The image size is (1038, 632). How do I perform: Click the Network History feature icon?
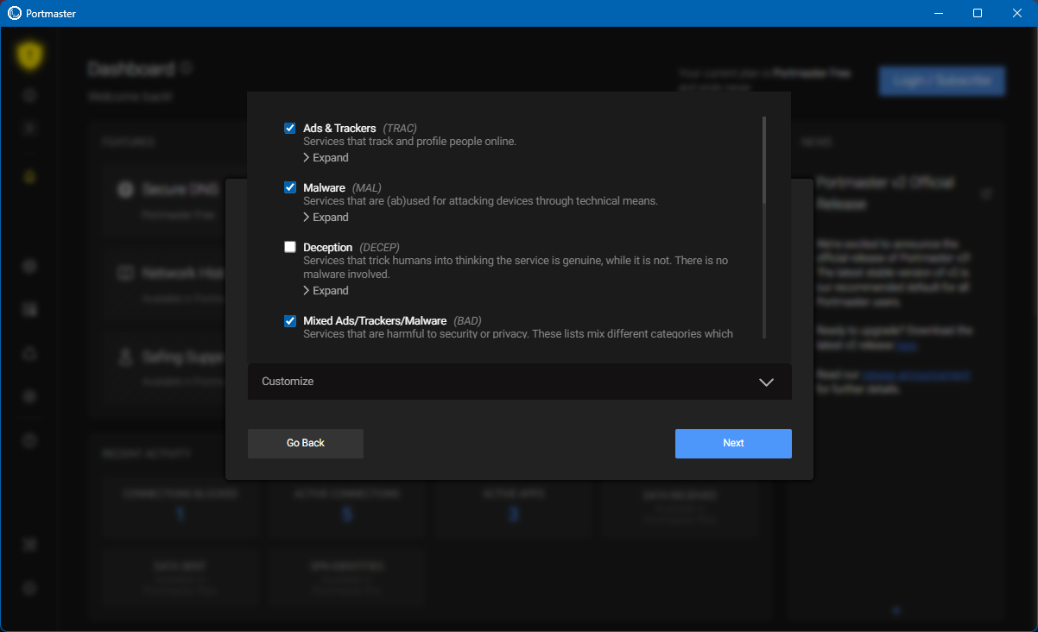[x=126, y=274]
